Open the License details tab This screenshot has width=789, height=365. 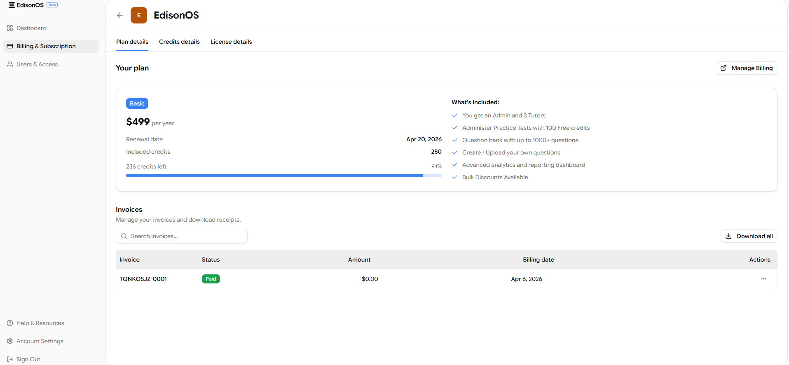pos(231,42)
